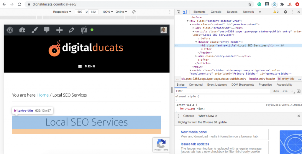Screen dimensions: 302x154
Task: Expand the entry-content div node
Action: pos(196,56)
